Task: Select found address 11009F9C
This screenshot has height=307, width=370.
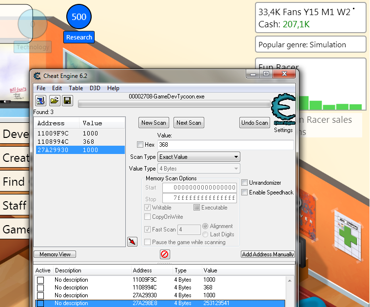Action: [80, 134]
